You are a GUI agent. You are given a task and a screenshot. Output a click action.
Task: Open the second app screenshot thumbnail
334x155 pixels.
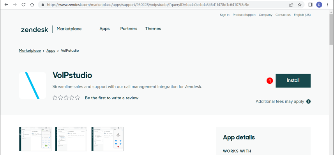point(71,139)
